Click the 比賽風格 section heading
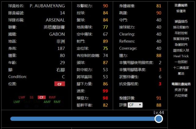 [181, 5]
